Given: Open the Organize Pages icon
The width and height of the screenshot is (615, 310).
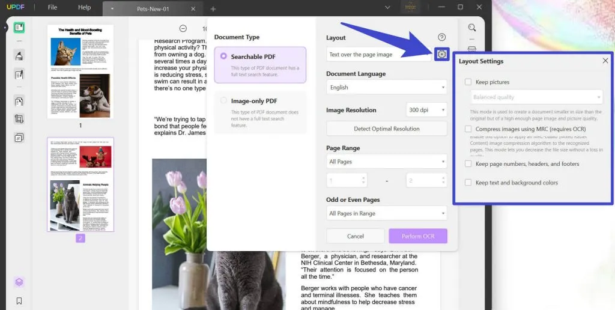Looking at the screenshot, I should click(x=19, y=102).
